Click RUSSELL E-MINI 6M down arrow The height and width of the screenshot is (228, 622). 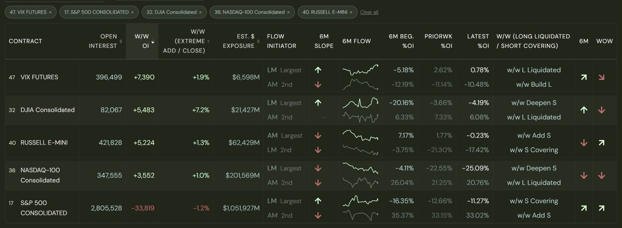(x=584, y=143)
